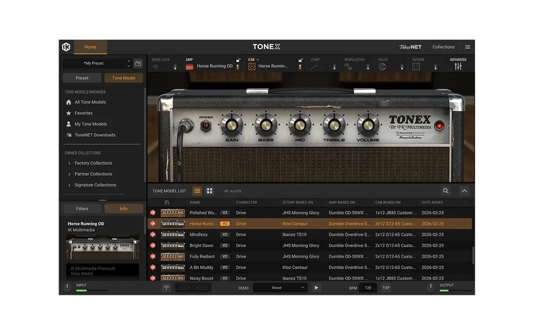The image size is (533, 334).
Task: Toggle the CAB lock icon
Action: 300,60
